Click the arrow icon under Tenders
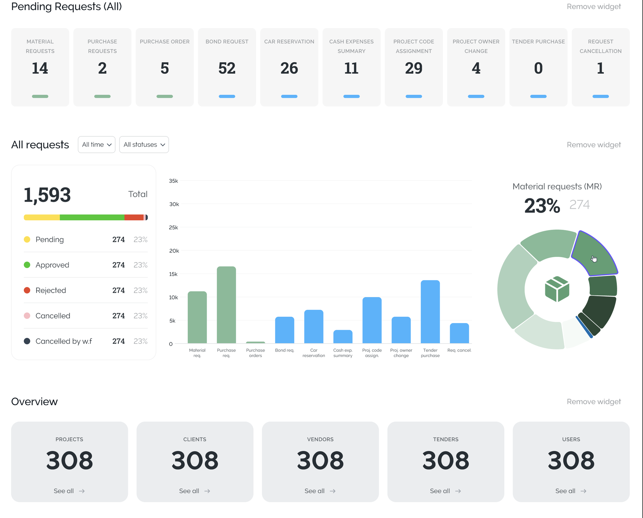Screen dimensions: 643x518 [458, 491]
